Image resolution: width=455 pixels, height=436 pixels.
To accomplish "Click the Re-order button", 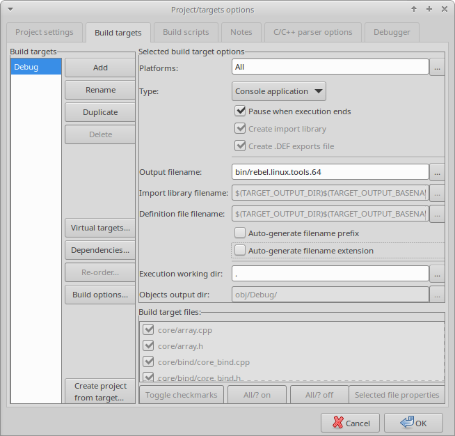I will [100, 273].
